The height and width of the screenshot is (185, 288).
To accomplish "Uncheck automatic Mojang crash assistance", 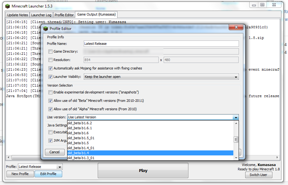I will (x=50, y=68).
